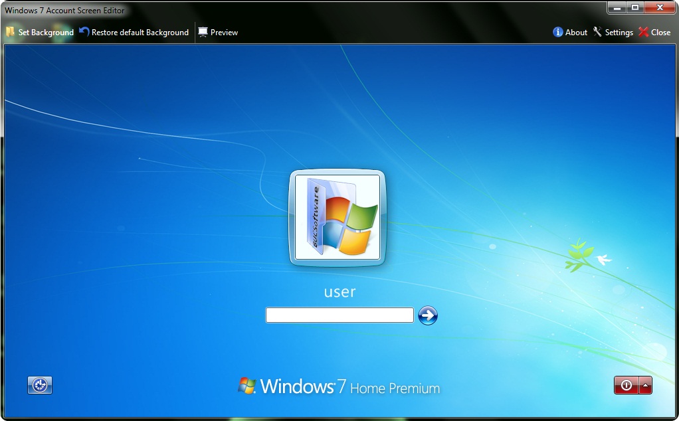
Task: Click the password input field
Action: pyautogui.click(x=339, y=315)
